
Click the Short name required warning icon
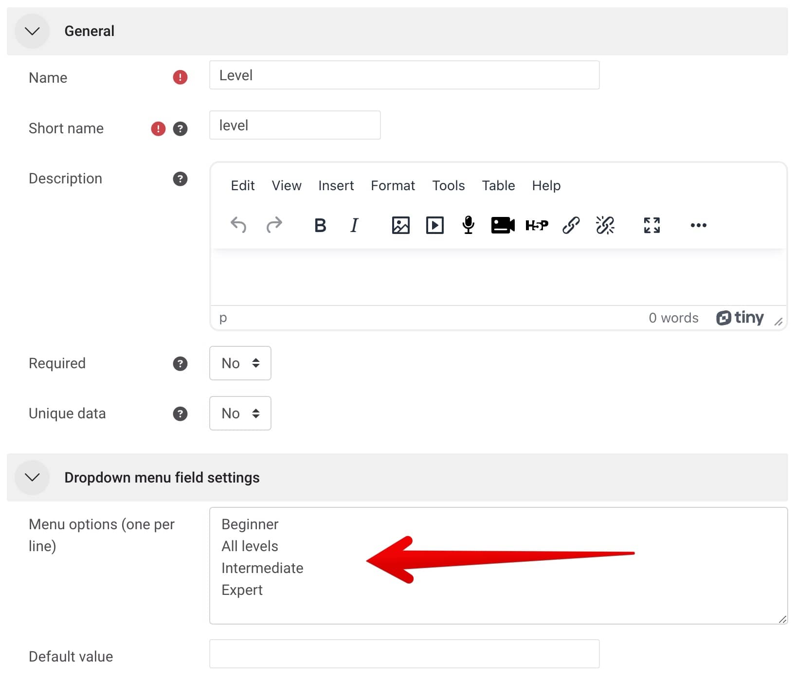[158, 128]
